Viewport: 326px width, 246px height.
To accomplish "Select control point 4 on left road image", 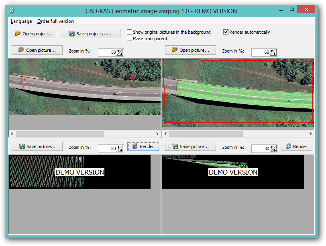I will coord(20,89).
